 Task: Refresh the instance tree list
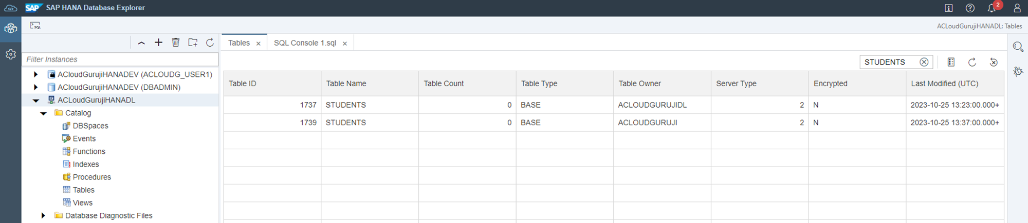(x=210, y=43)
